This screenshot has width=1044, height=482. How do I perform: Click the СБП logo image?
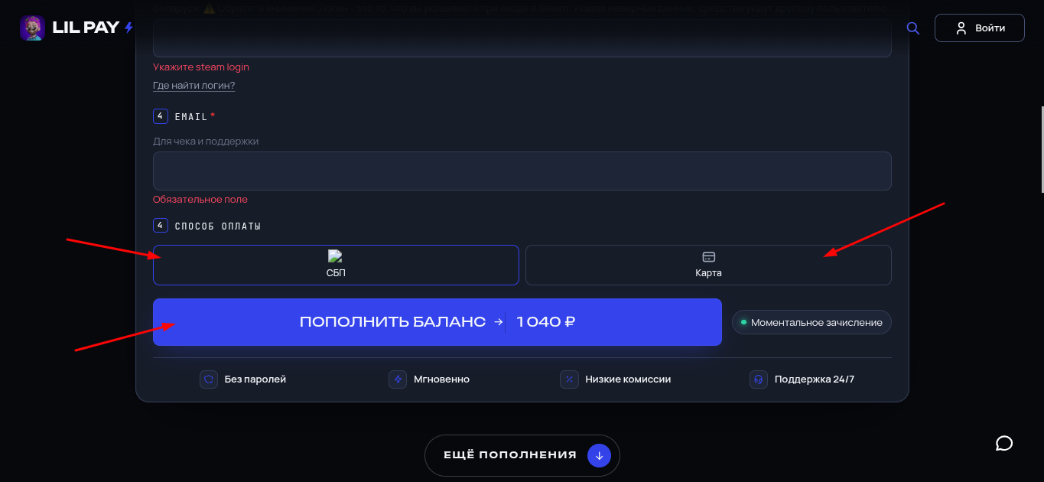[335, 257]
